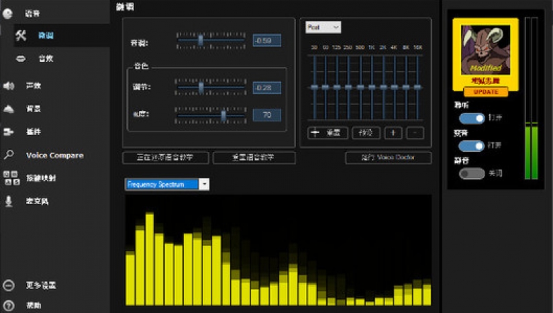Click the pitch value field showing -0.59

pos(267,40)
